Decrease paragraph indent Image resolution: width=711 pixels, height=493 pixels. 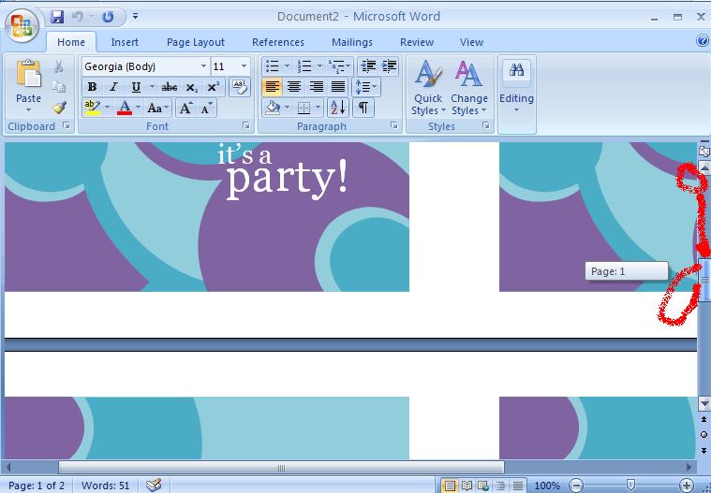pos(368,66)
